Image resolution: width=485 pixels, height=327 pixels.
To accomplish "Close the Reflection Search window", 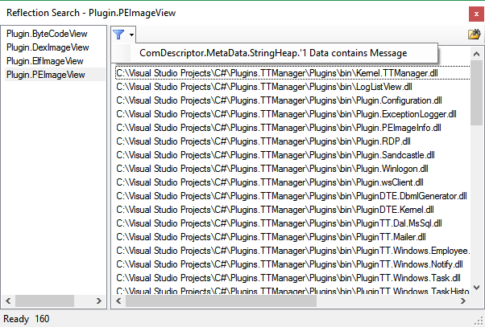I will click(476, 14).
